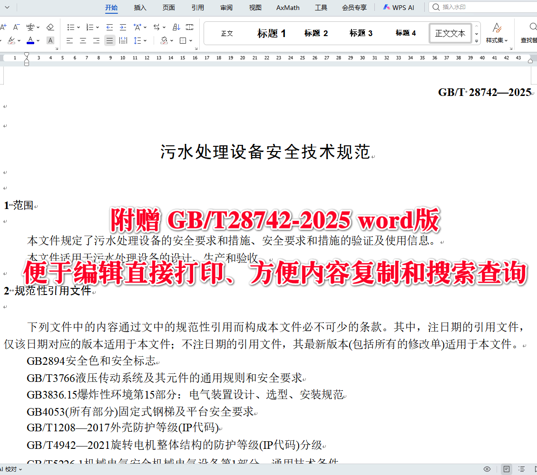The height and width of the screenshot is (475, 537).
Task: Enable distributed justify alignment
Action: (x=123, y=40)
